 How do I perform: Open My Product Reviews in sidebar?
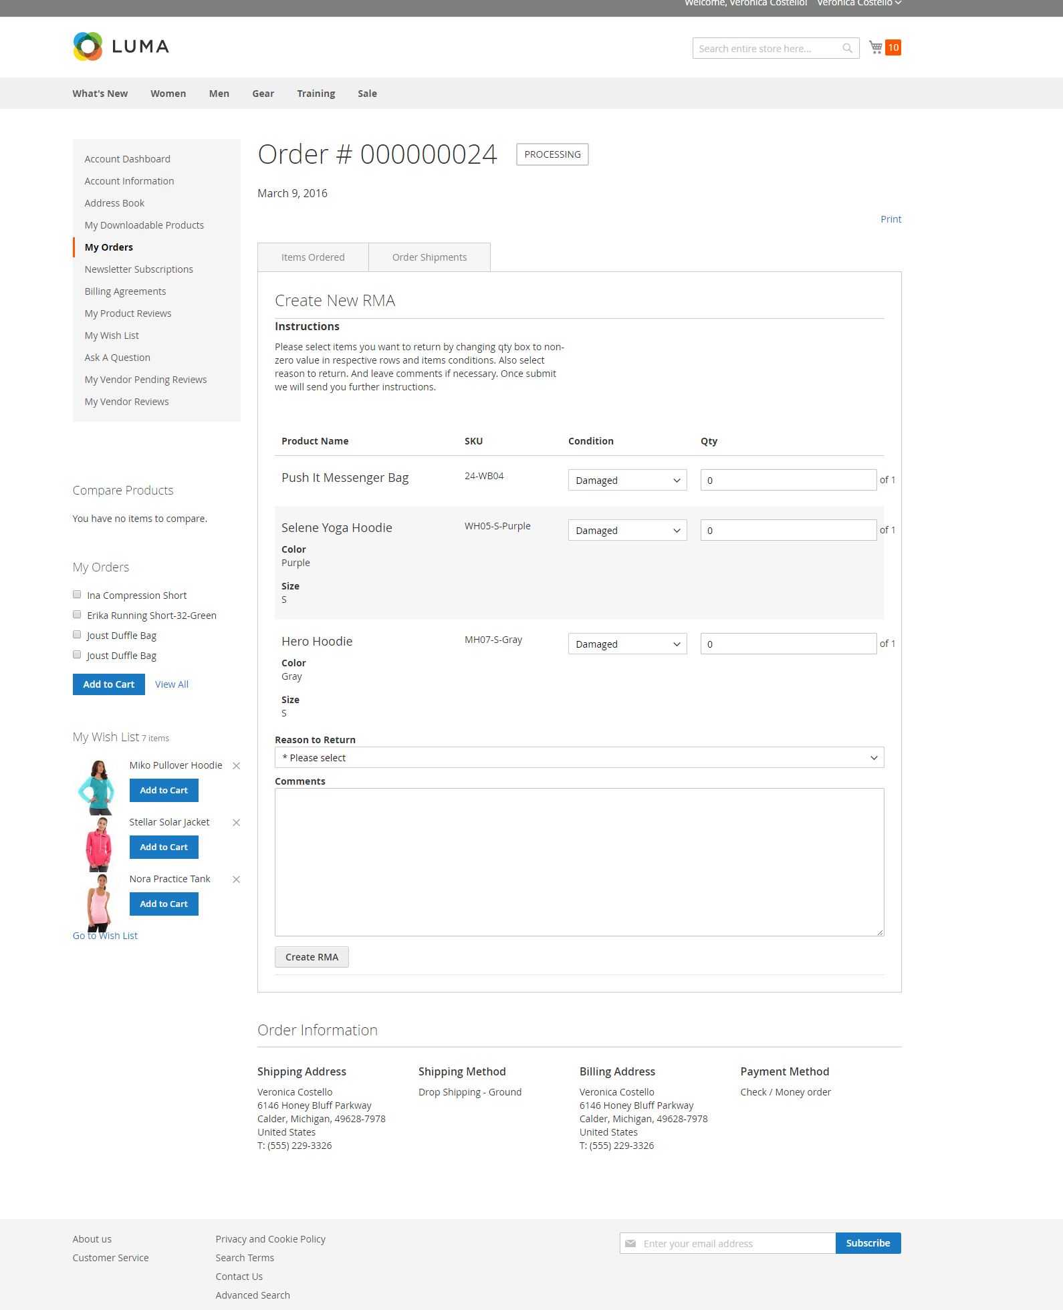128,313
